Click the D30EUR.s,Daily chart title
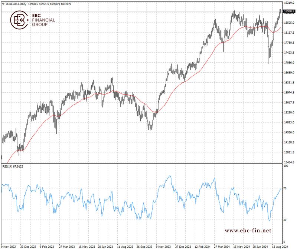The width and height of the screenshot is (297, 251). [x=16, y=4]
